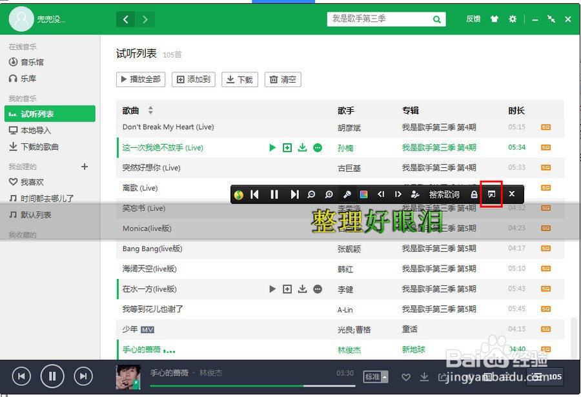Shift lyrics timing backward on lyrics toolbar

[x=381, y=194]
